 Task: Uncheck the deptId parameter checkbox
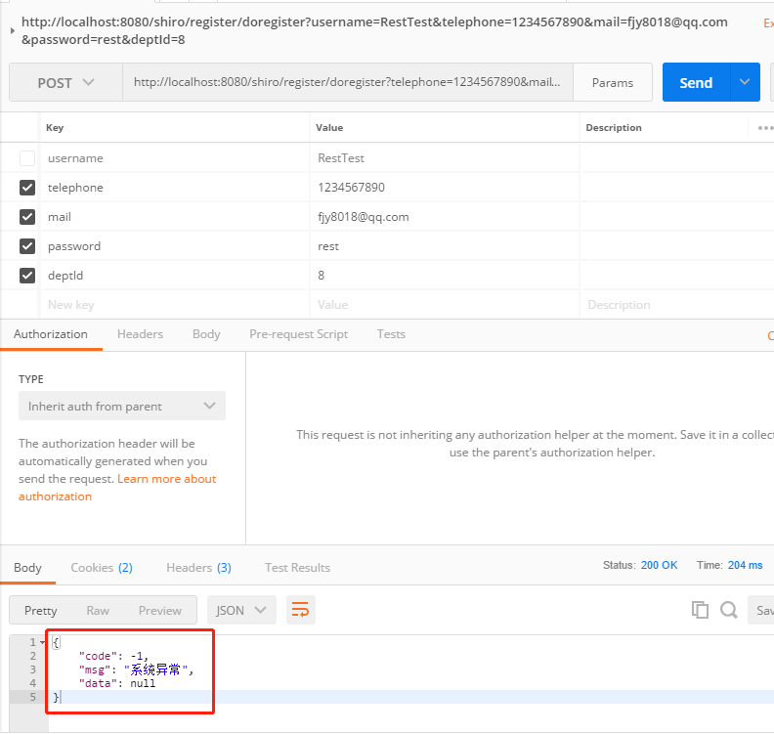click(27, 276)
